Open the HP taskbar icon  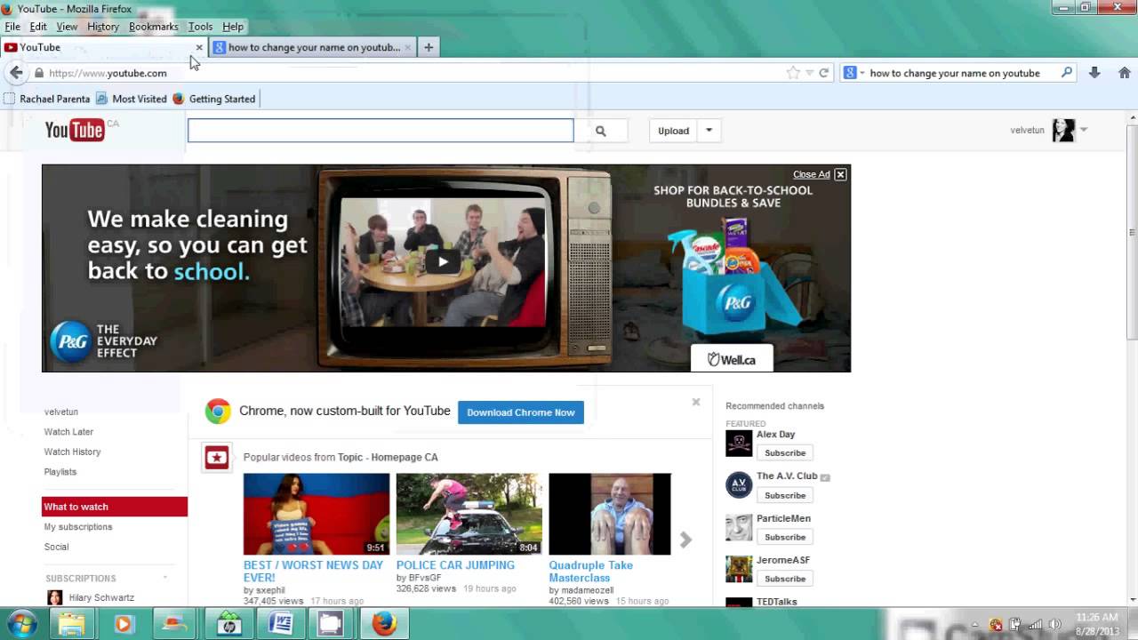pos(228,624)
